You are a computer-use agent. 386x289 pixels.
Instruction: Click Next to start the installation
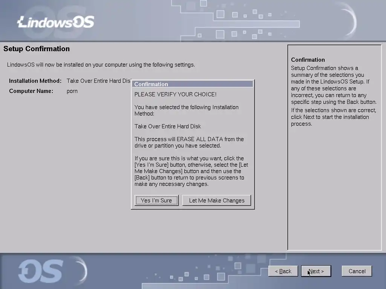(316, 271)
